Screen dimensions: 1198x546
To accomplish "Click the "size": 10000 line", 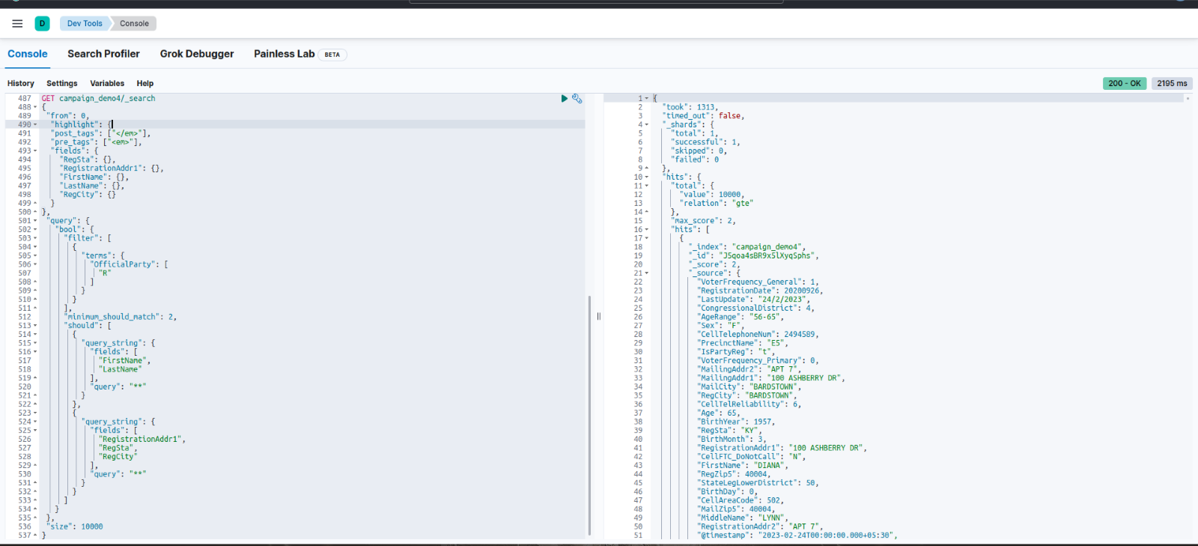I will 74,527.
